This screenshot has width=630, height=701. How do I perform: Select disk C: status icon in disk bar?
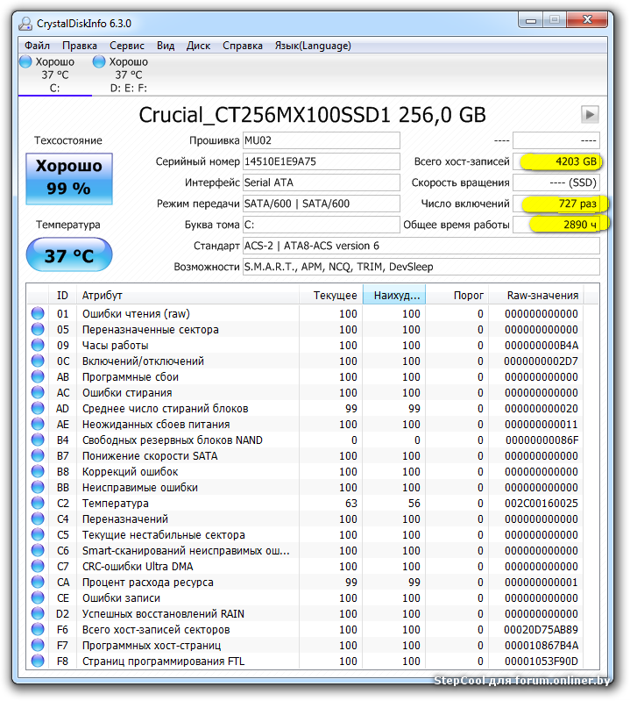coord(26,62)
